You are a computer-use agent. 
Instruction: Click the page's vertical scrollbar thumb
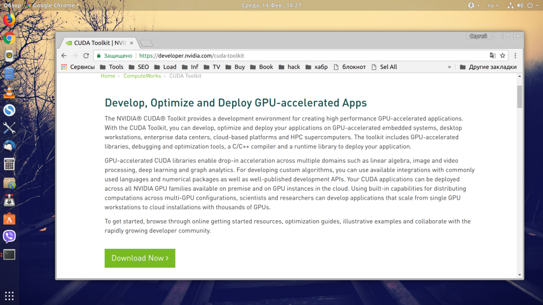[520, 96]
